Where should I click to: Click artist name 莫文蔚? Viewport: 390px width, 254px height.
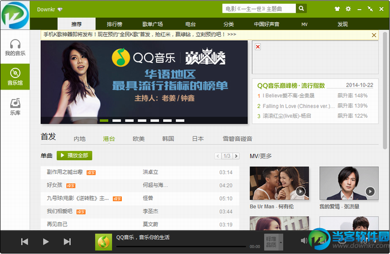click(x=151, y=225)
